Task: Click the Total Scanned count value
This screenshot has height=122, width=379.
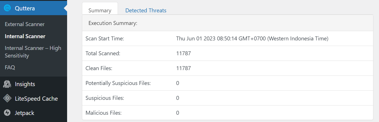Action: (183, 53)
